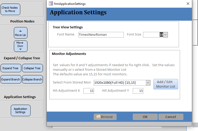Click the Application Settings label in left panel
The height and width of the screenshot is (131, 198).
(20, 97)
